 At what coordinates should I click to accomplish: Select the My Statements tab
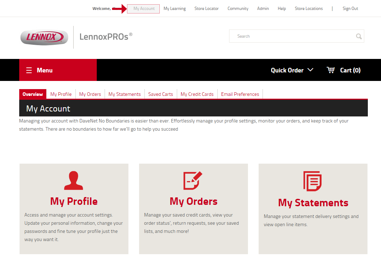point(125,94)
